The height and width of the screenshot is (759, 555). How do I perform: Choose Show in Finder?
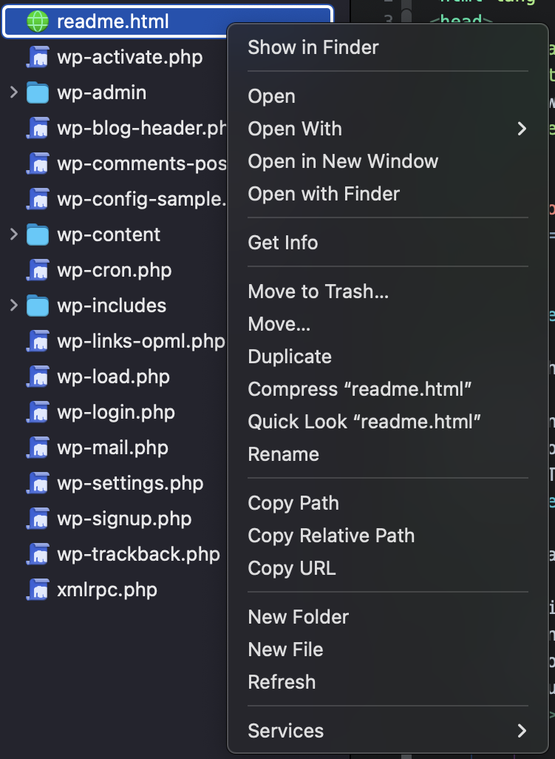[313, 47]
